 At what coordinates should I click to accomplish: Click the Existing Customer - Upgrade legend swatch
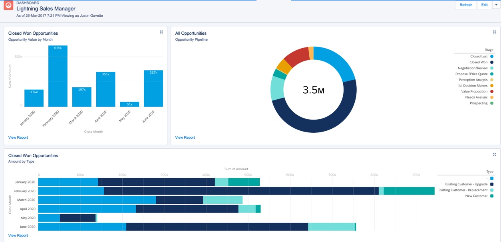click(492, 184)
